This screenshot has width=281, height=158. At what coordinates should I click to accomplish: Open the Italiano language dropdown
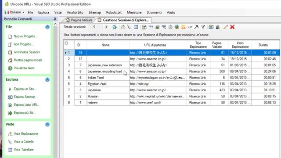14,12
